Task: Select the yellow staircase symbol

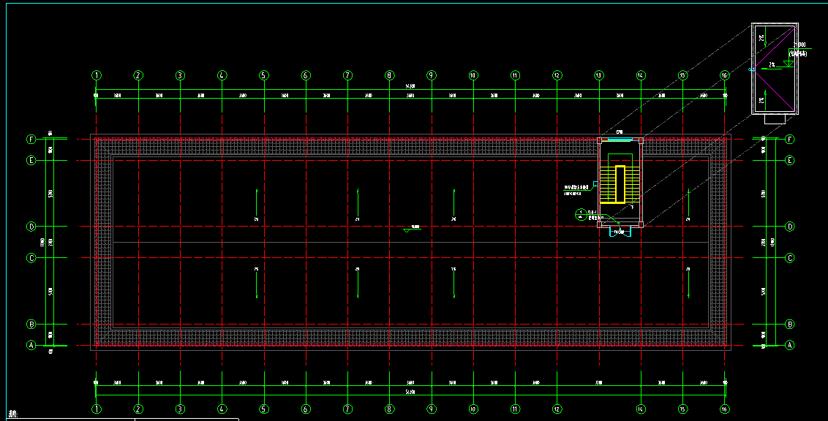Action: tap(620, 184)
